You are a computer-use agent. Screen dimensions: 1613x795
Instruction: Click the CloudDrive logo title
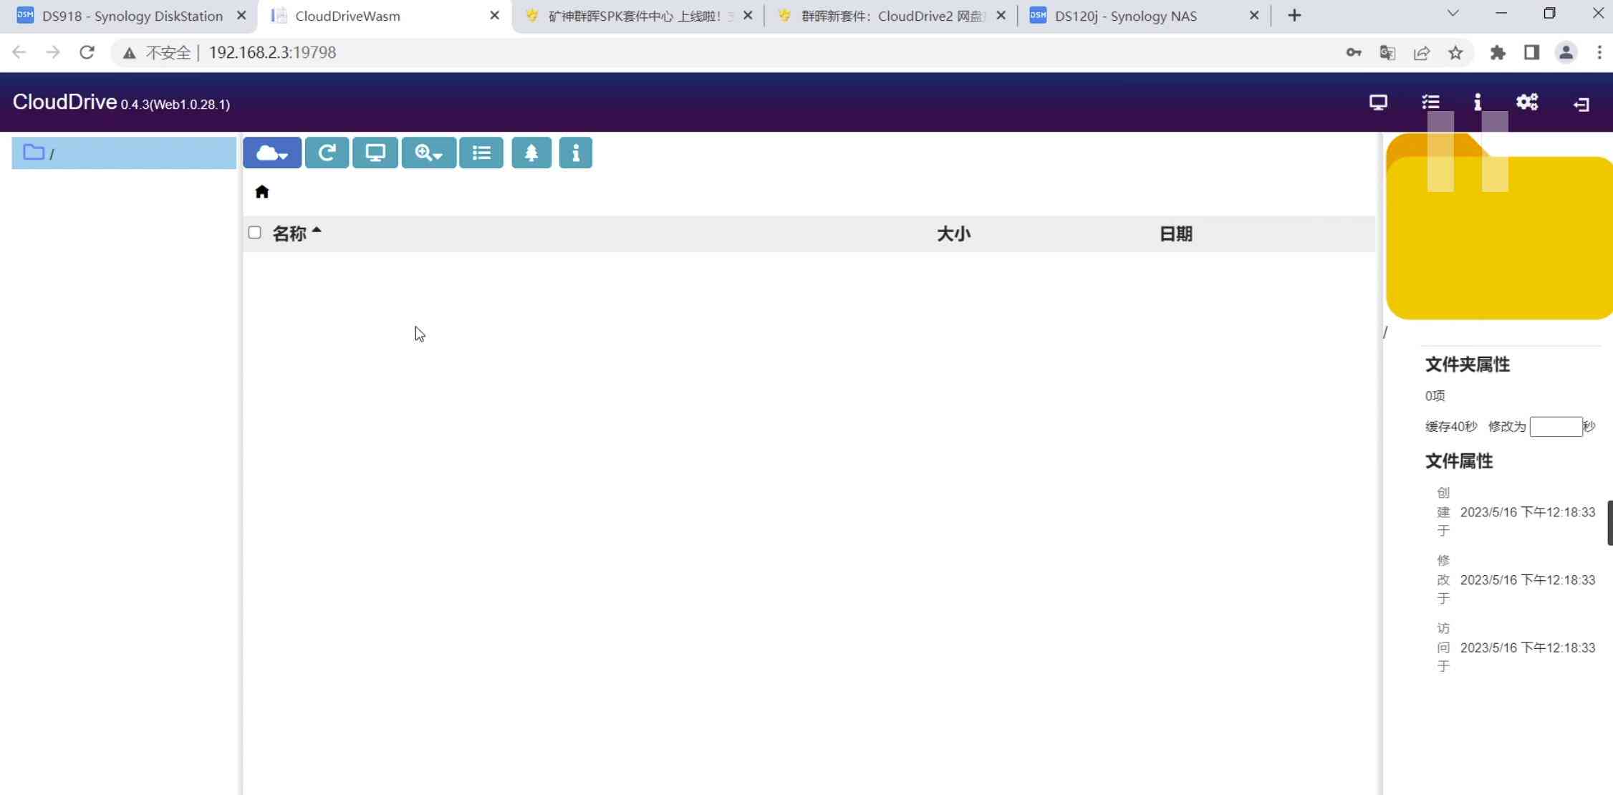tap(64, 102)
